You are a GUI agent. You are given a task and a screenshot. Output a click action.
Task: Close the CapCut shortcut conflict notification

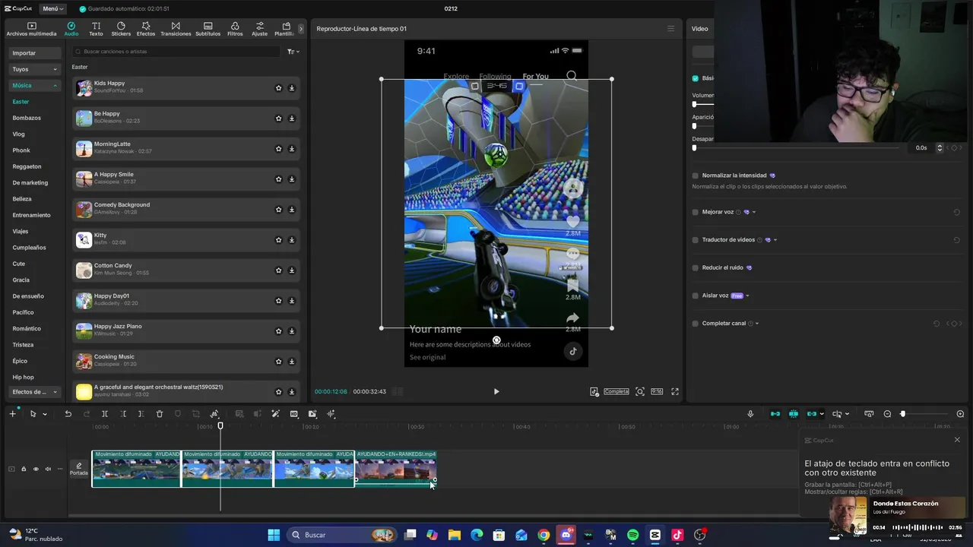point(957,440)
